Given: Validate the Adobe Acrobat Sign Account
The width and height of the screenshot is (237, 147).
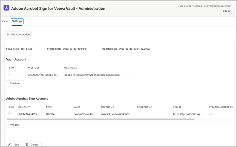Looking at the screenshot, I should click(x=15, y=125).
